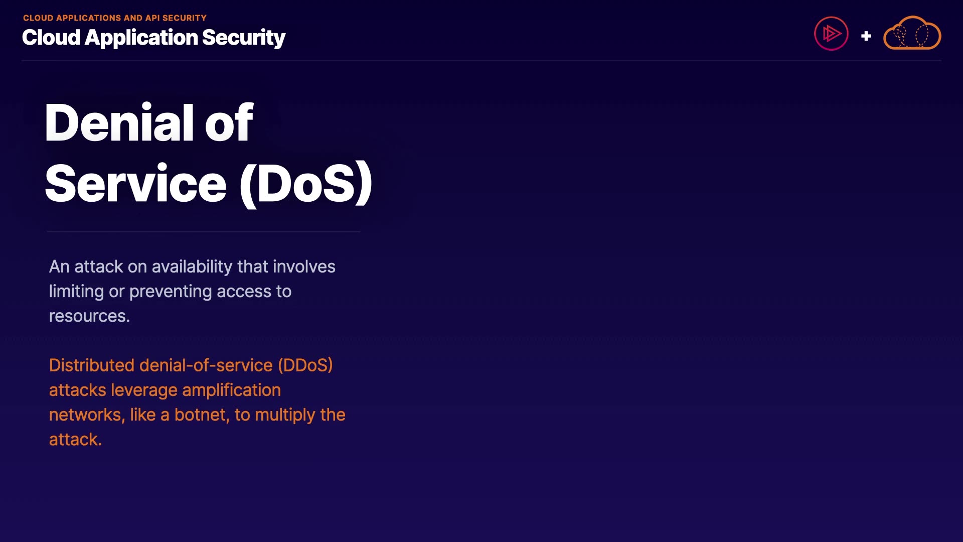The height and width of the screenshot is (542, 963).
Task: Click the word 'API' in the orange header
Action: tap(152, 18)
